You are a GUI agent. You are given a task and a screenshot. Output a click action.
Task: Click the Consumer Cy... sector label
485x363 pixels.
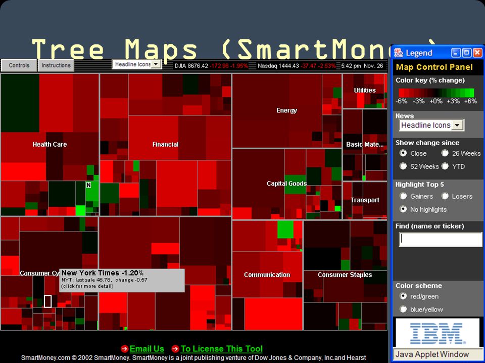(39, 273)
